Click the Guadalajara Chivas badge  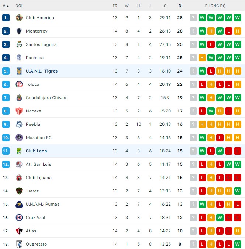pyautogui.click(x=19, y=98)
